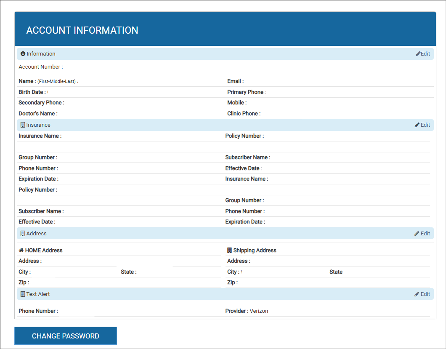This screenshot has height=349, width=446.
Task: Click the Clinic Phone label
Action: pyautogui.click(x=244, y=113)
